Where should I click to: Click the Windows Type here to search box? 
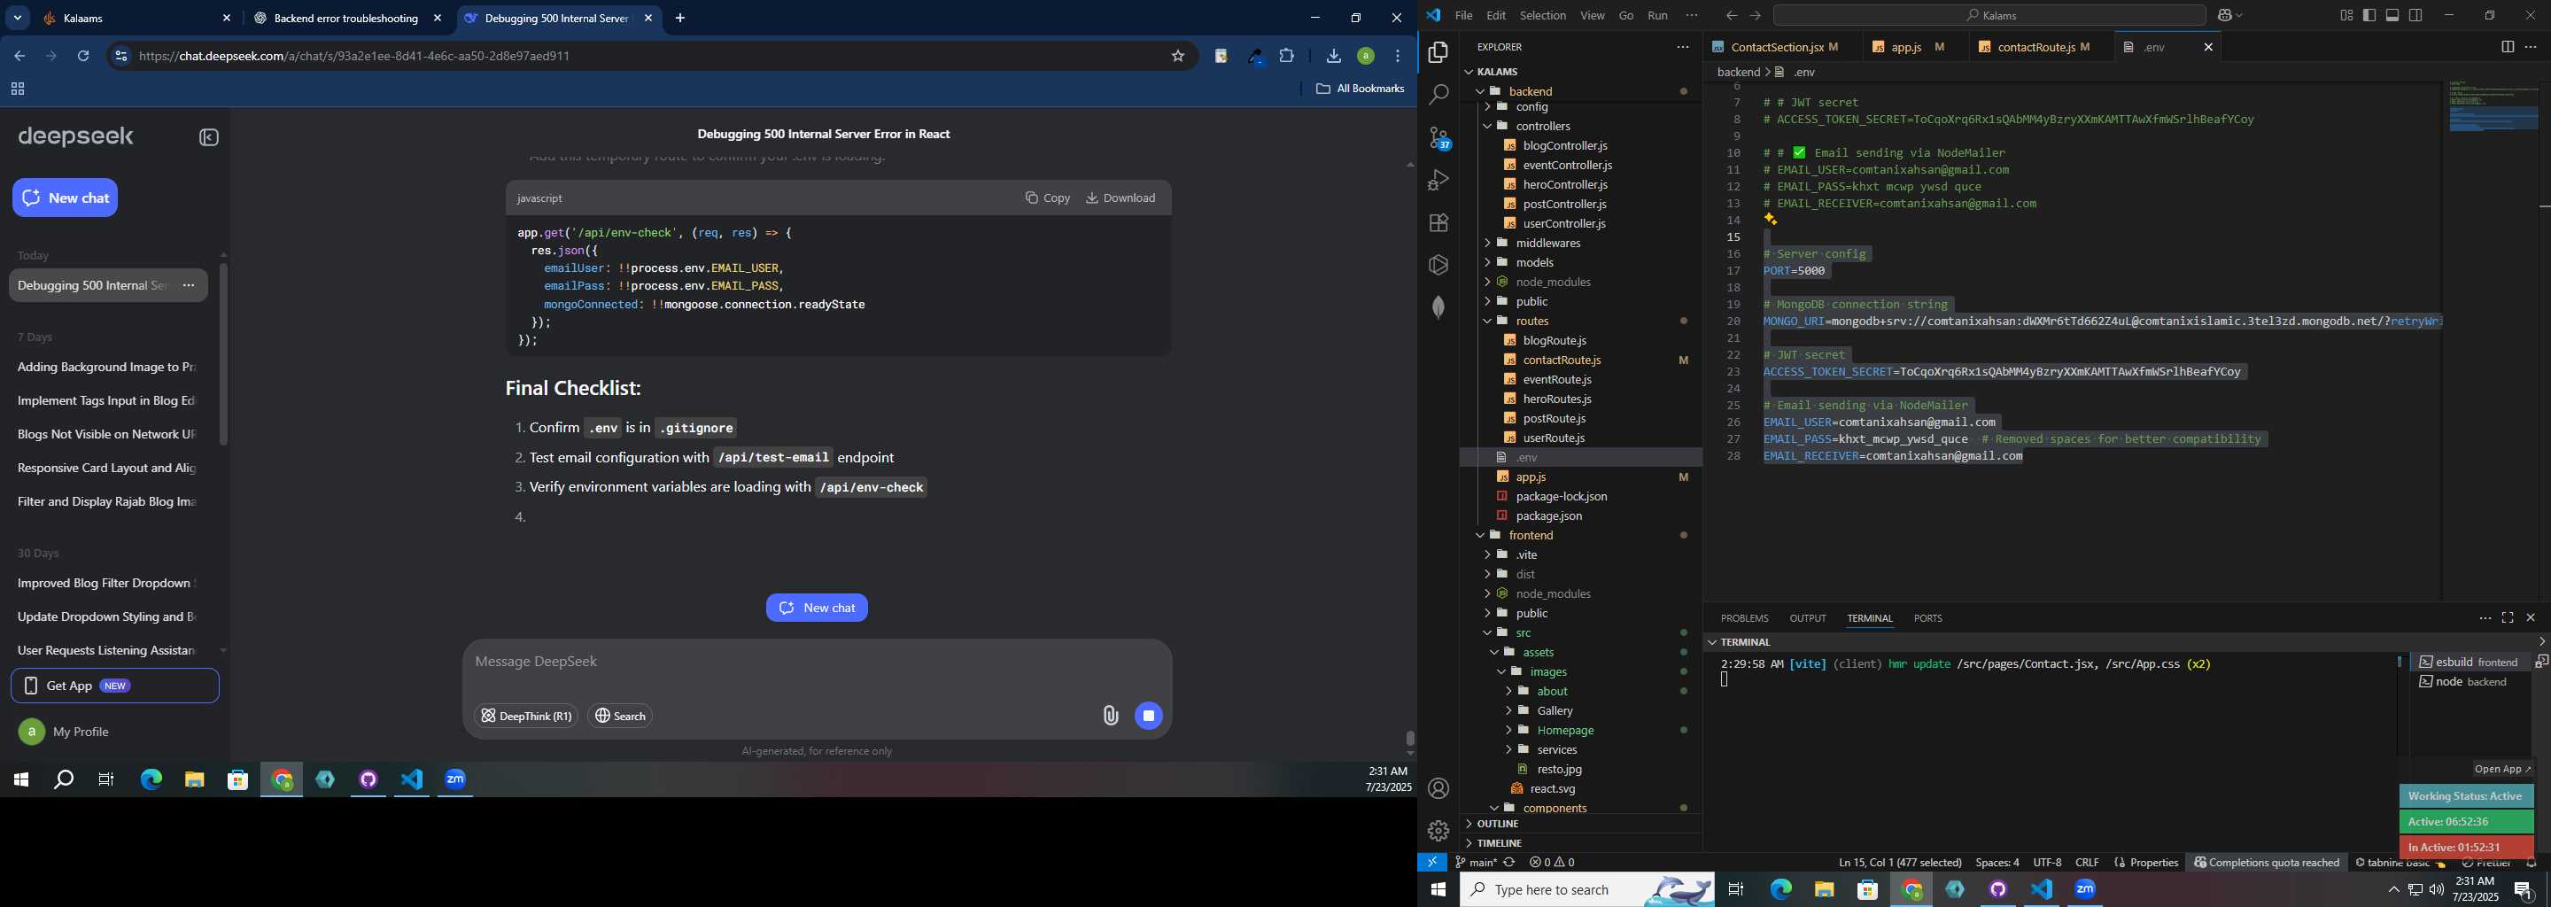[x=1586, y=889]
